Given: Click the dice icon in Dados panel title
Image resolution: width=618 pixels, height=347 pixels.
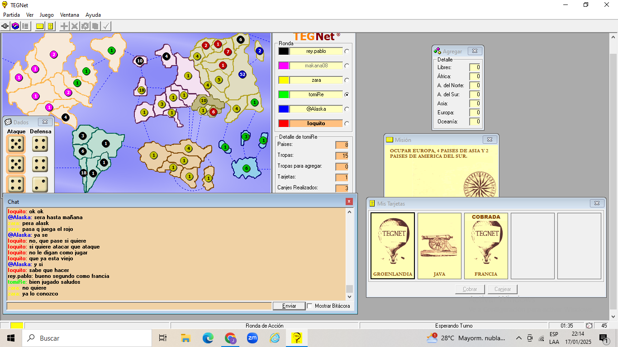Looking at the screenshot, I should (x=8, y=122).
